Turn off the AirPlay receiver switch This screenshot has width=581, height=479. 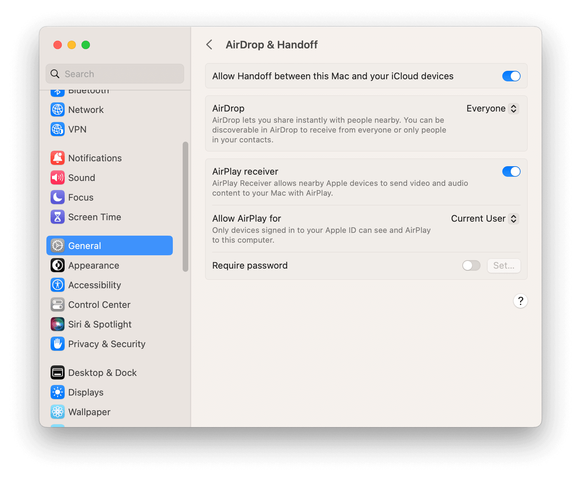(511, 171)
